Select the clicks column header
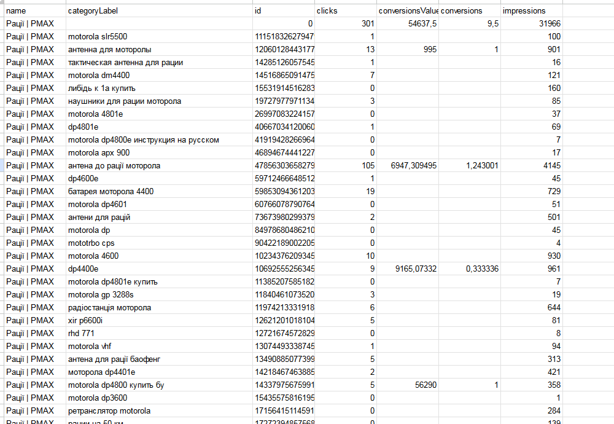This screenshot has height=424, width=614. click(345, 11)
